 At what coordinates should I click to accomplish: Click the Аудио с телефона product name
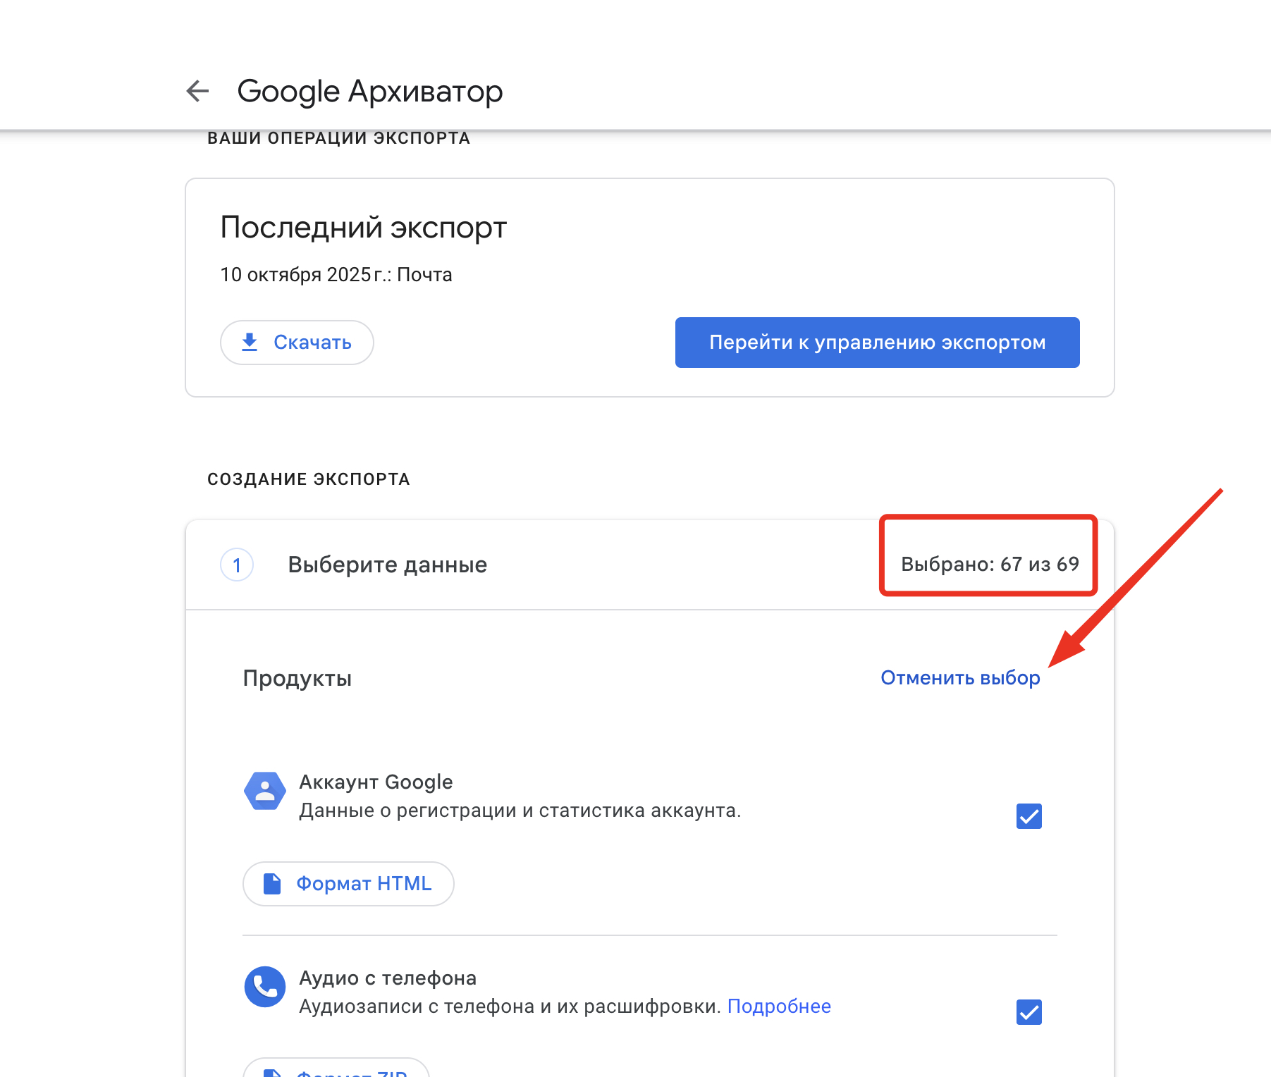pyautogui.click(x=388, y=978)
